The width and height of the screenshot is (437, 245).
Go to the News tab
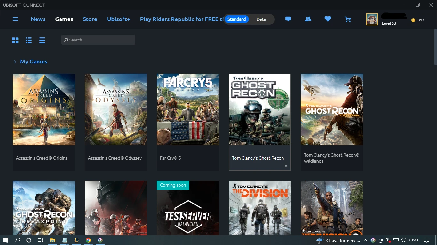tap(38, 19)
